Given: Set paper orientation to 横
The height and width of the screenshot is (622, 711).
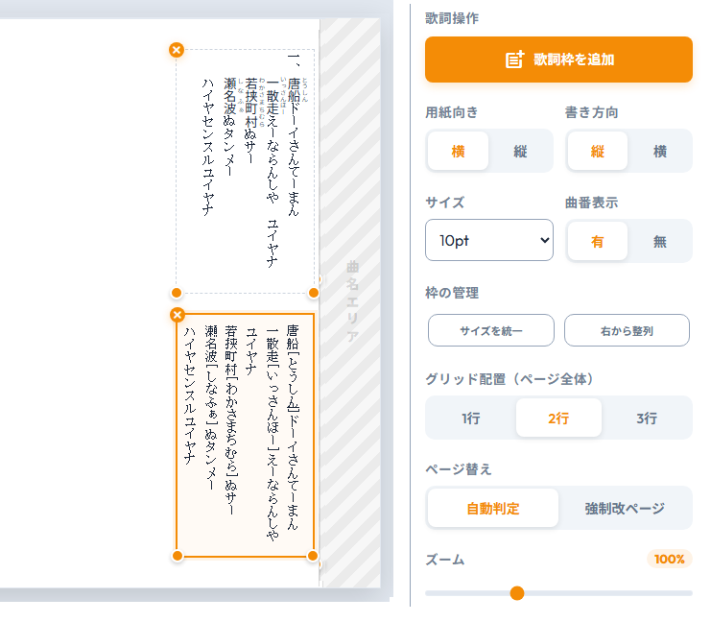Looking at the screenshot, I should click(458, 151).
